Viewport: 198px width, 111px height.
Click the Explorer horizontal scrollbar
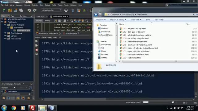[x=160, y=61]
